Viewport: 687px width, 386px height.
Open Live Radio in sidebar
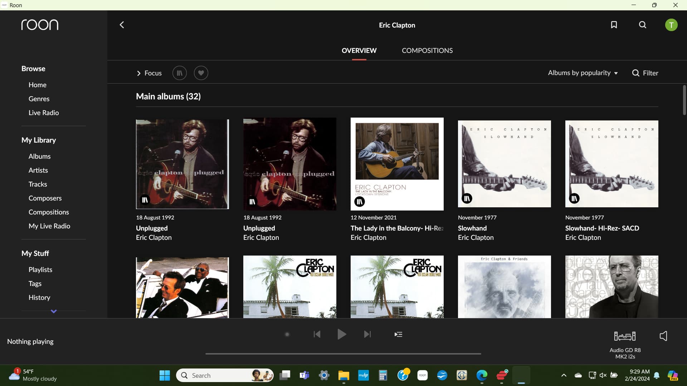(x=44, y=113)
